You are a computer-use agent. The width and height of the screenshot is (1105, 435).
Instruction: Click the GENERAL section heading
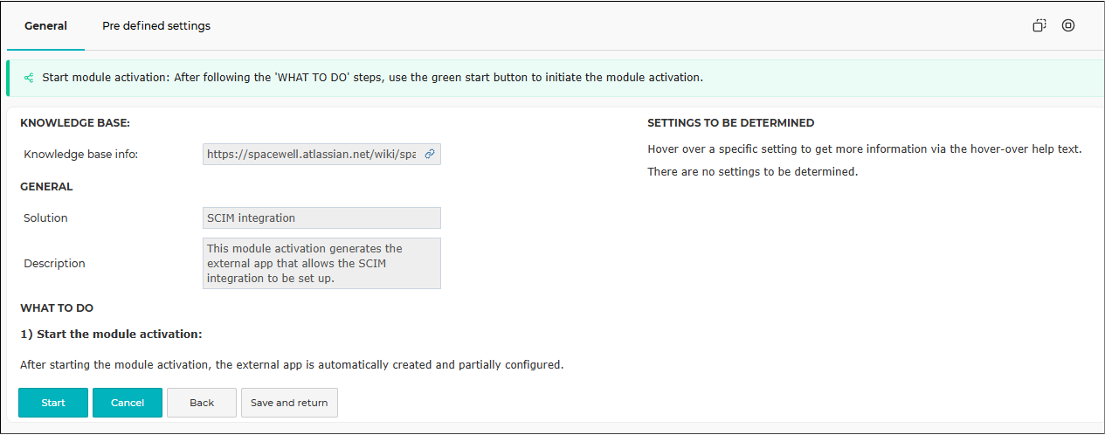click(46, 186)
